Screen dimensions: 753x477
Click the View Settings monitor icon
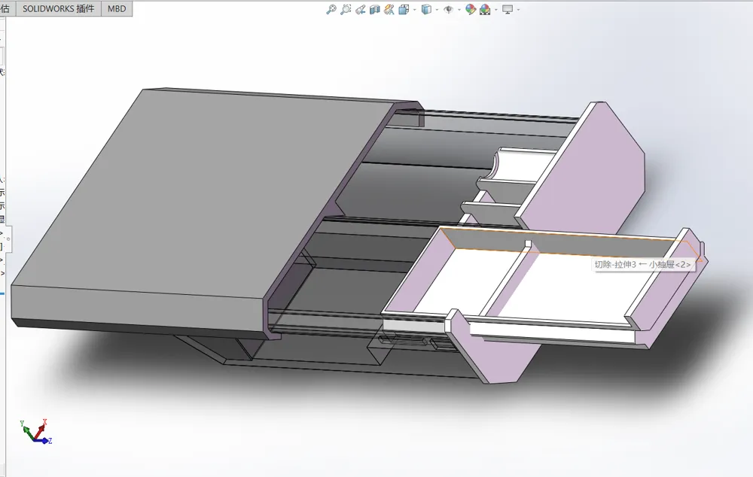pos(508,10)
